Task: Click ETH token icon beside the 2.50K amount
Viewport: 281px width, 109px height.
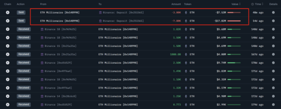Action: tap(186, 63)
